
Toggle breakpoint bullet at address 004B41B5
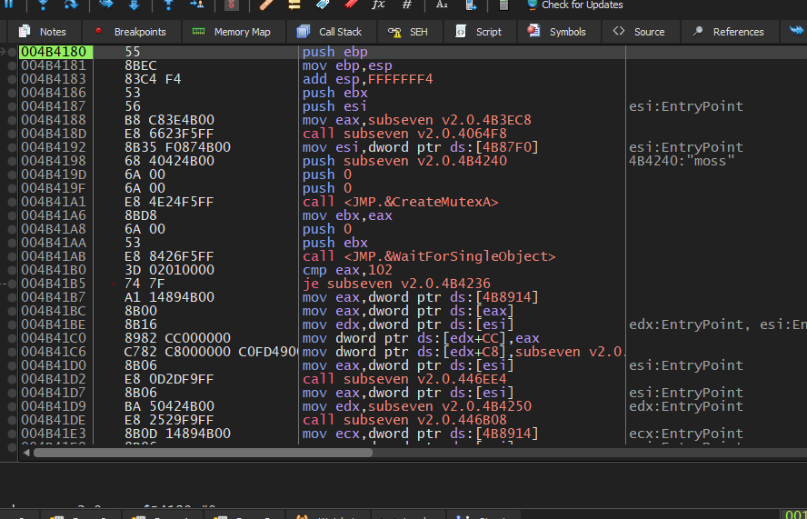tap(11, 284)
